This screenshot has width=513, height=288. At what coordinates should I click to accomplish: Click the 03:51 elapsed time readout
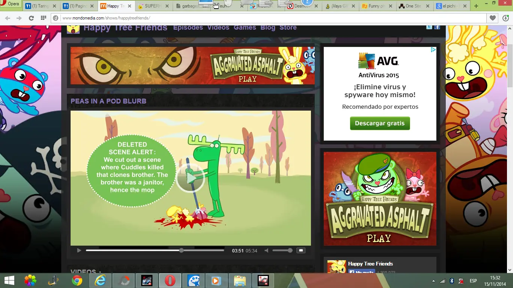click(238, 251)
